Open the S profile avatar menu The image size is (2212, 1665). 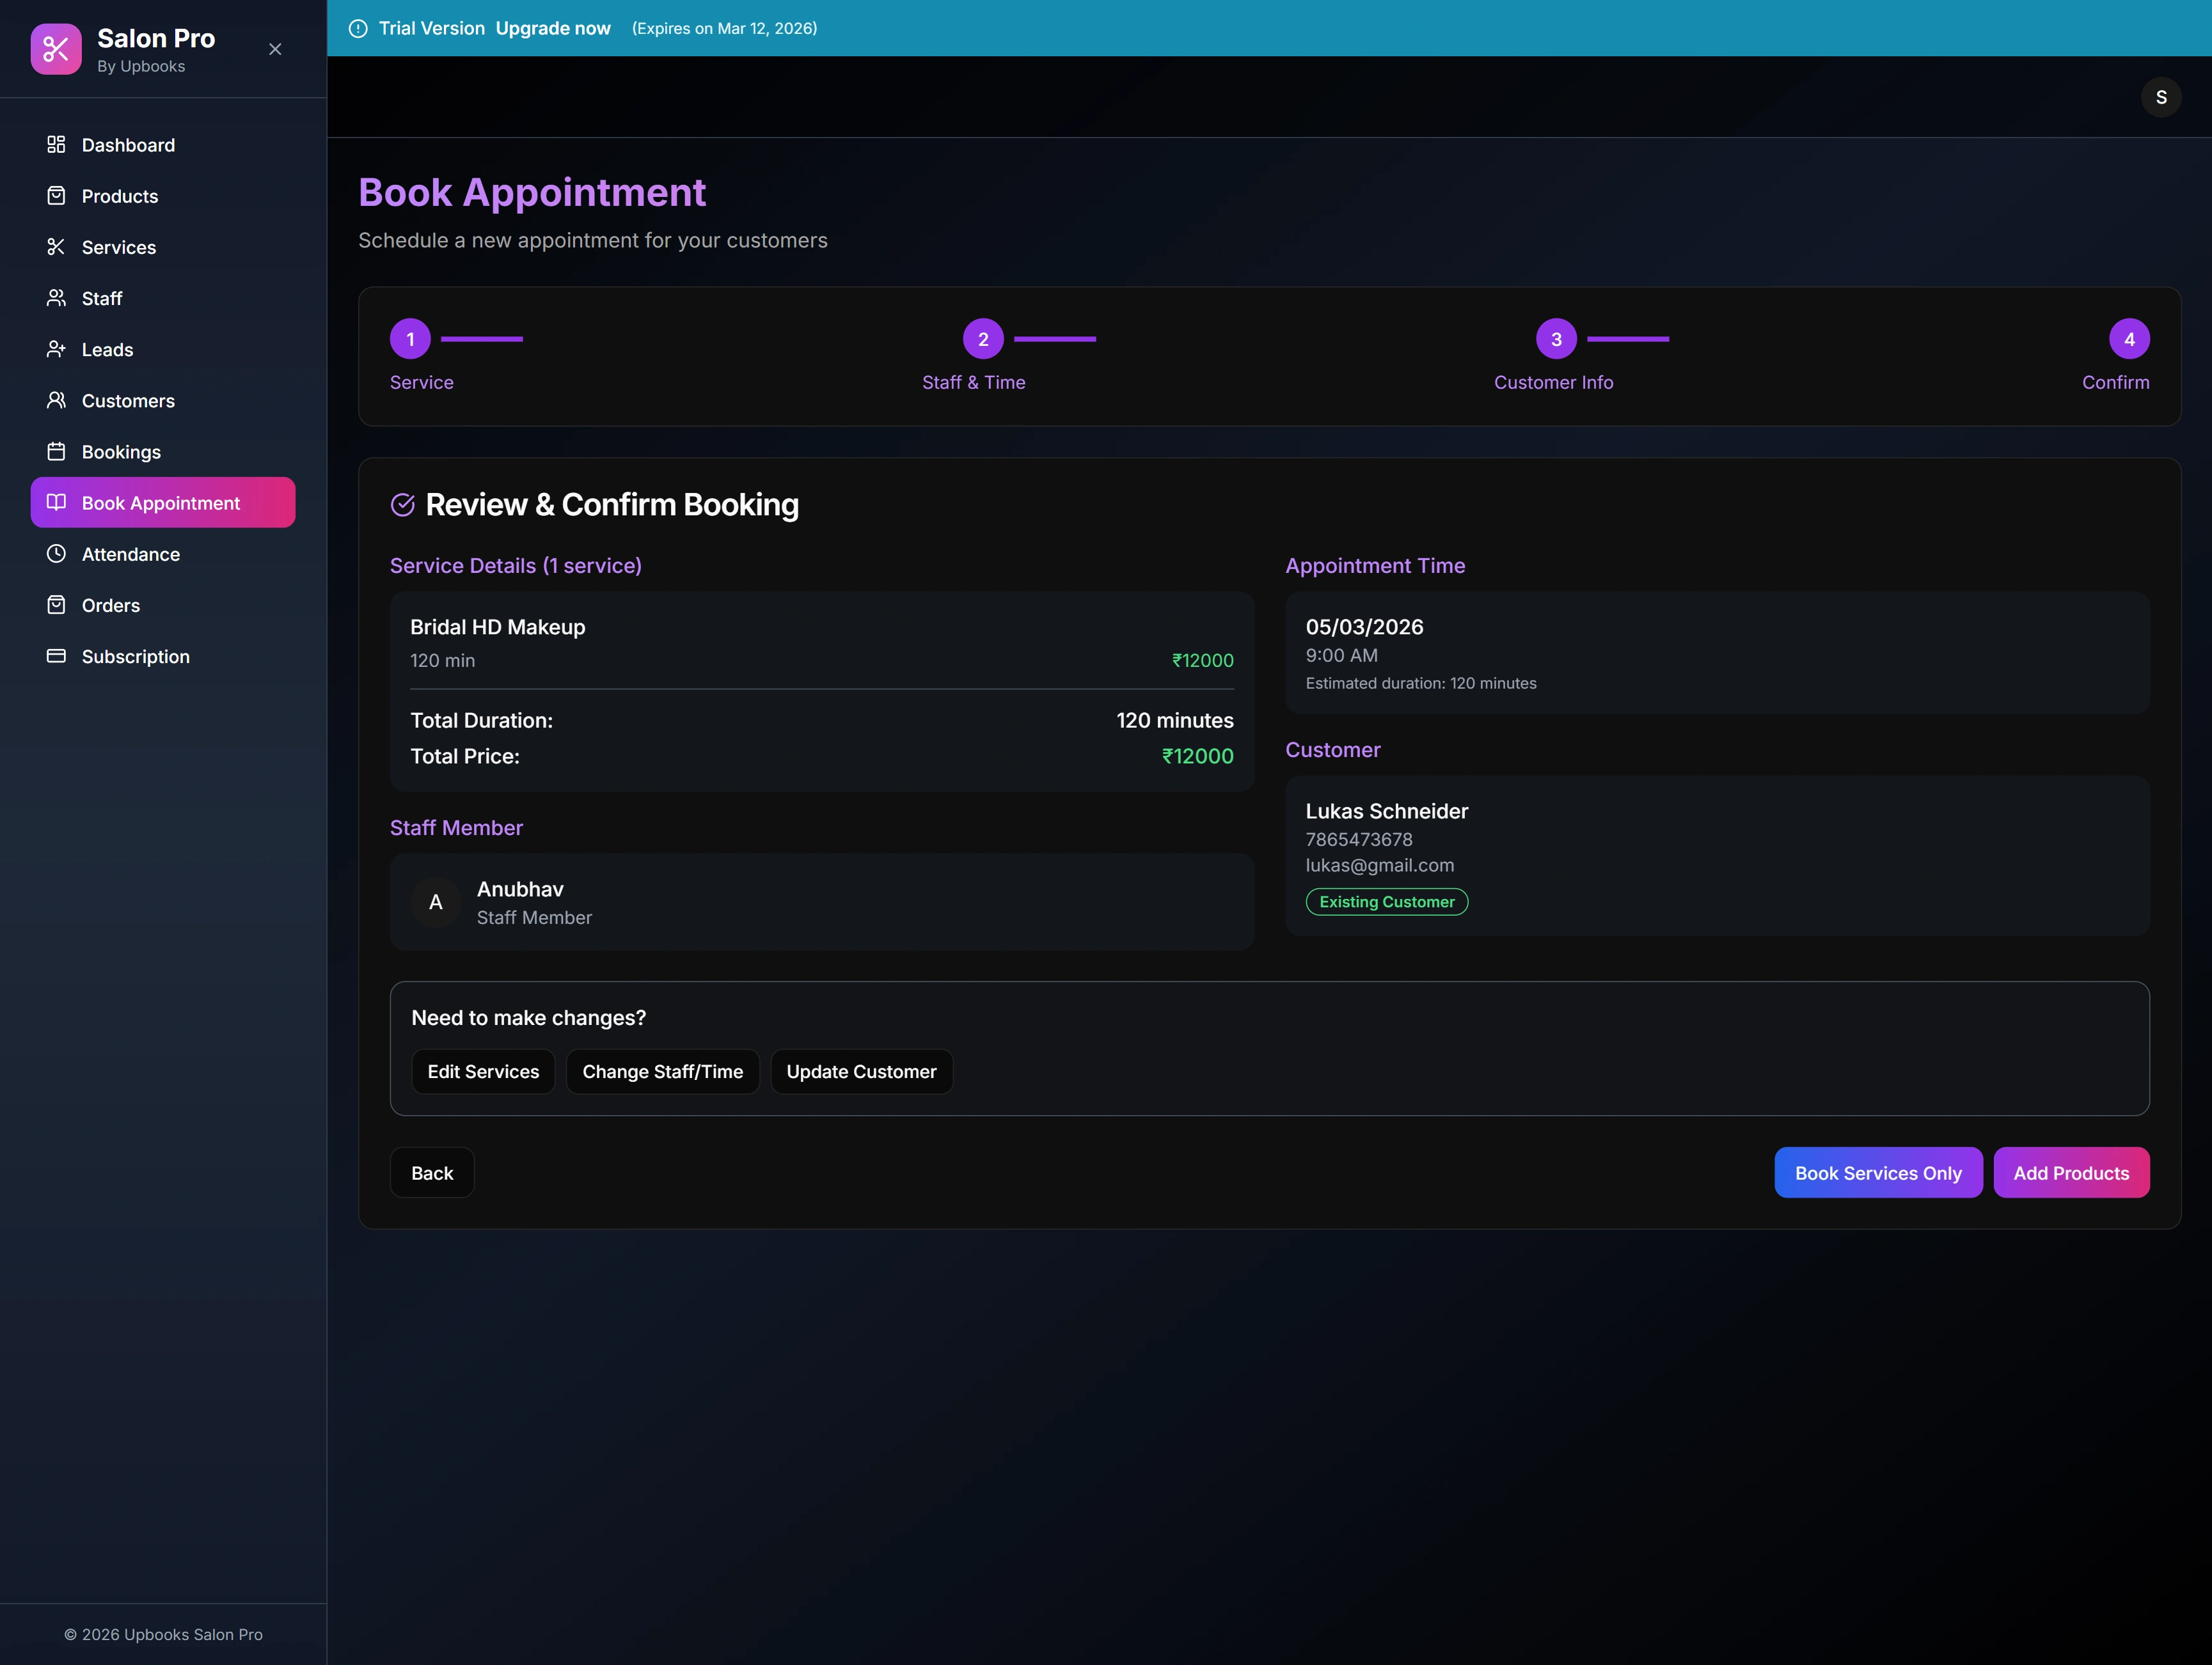[x=2161, y=96]
